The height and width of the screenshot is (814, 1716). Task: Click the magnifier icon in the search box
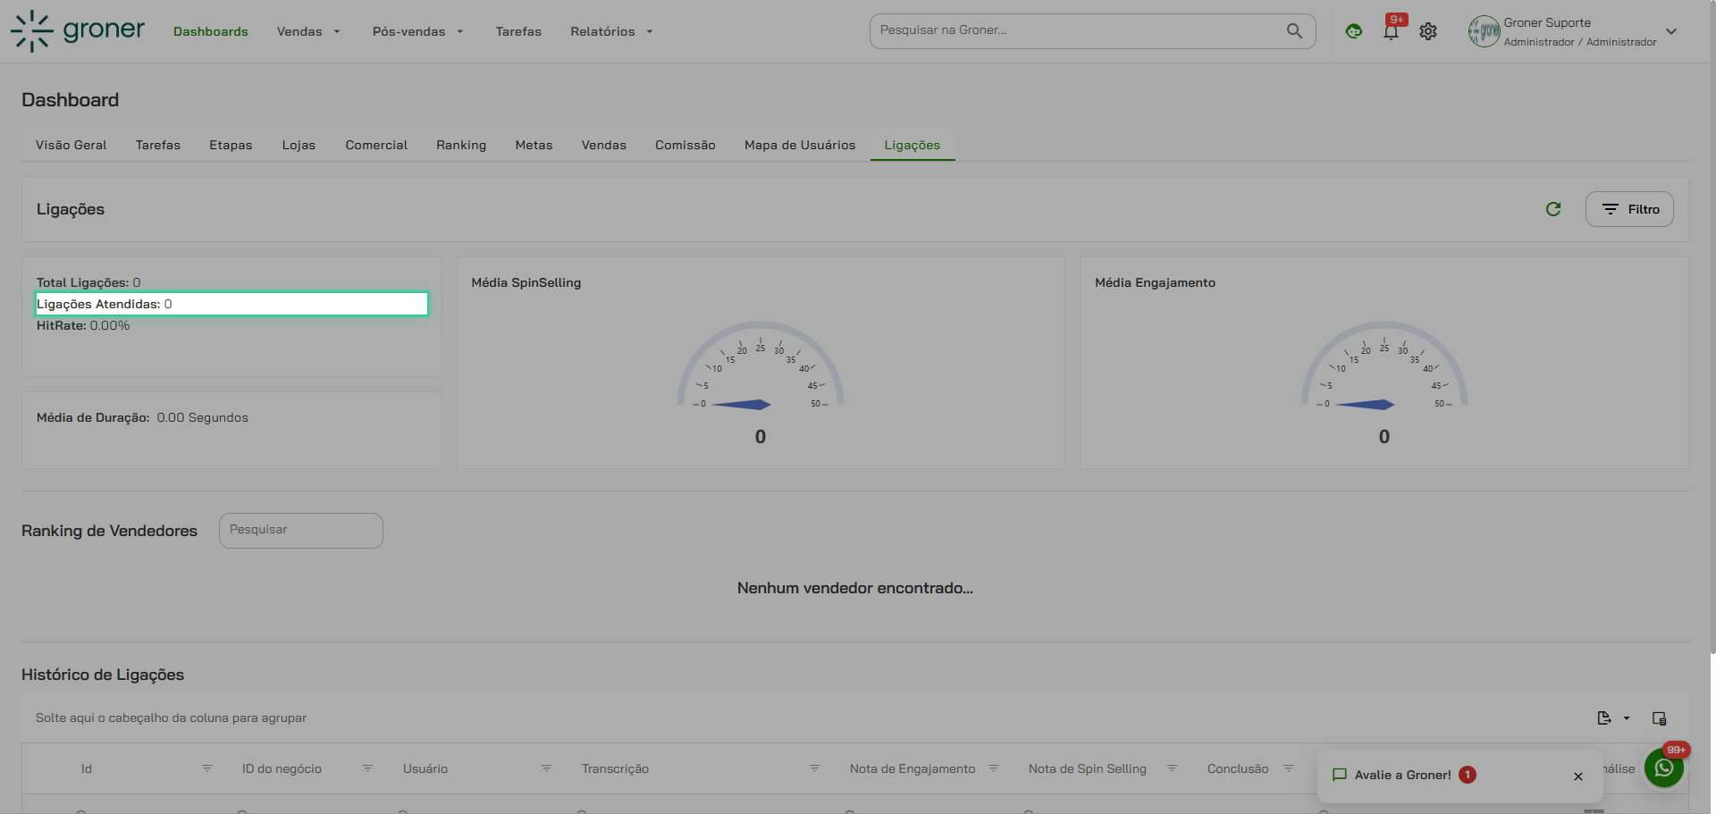[x=1294, y=30]
